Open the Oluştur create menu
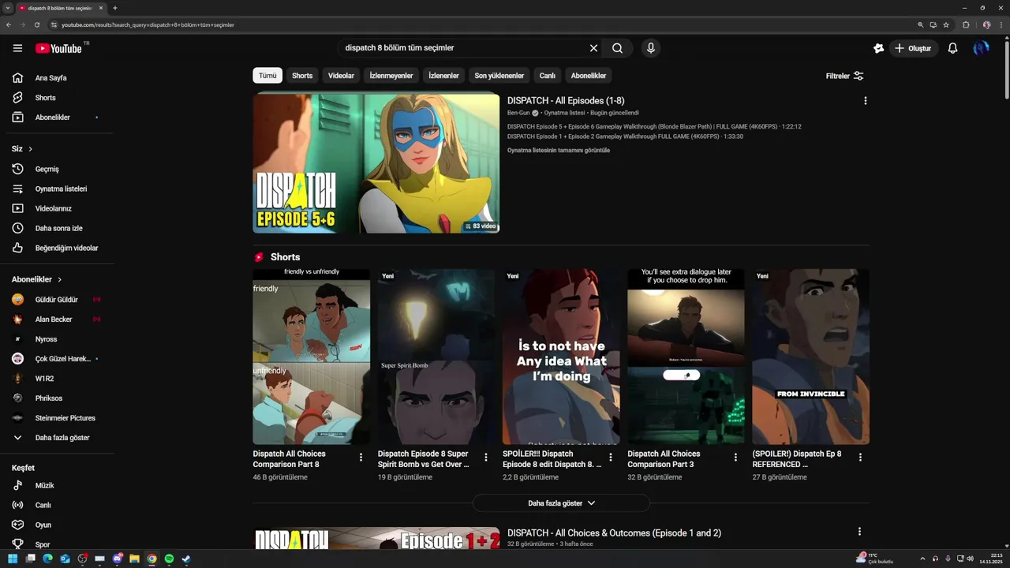The height and width of the screenshot is (568, 1010). tap(913, 48)
